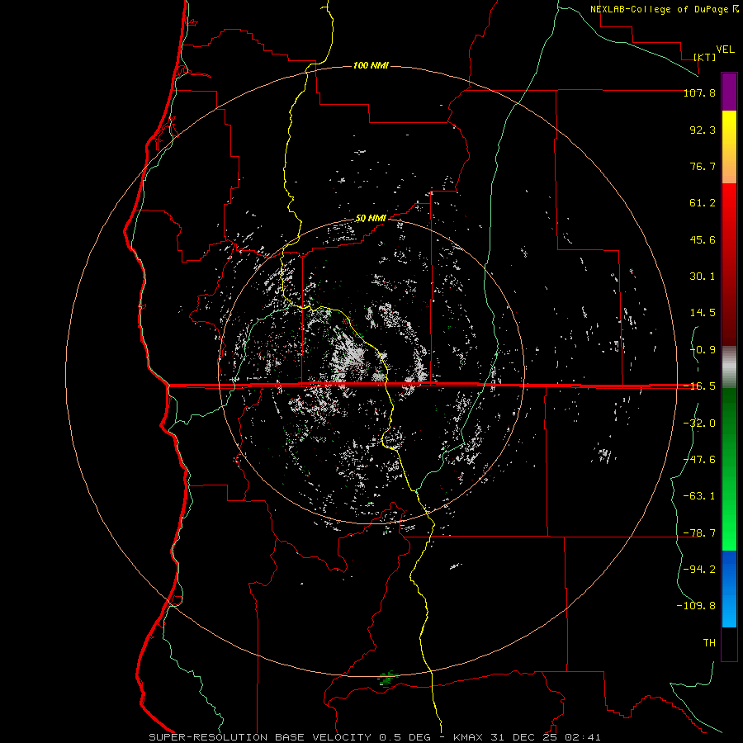743x743 pixels.
Task: Click the yellow-orange segment of the velocity color bar
Action: pyautogui.click(x=729, y=147)
